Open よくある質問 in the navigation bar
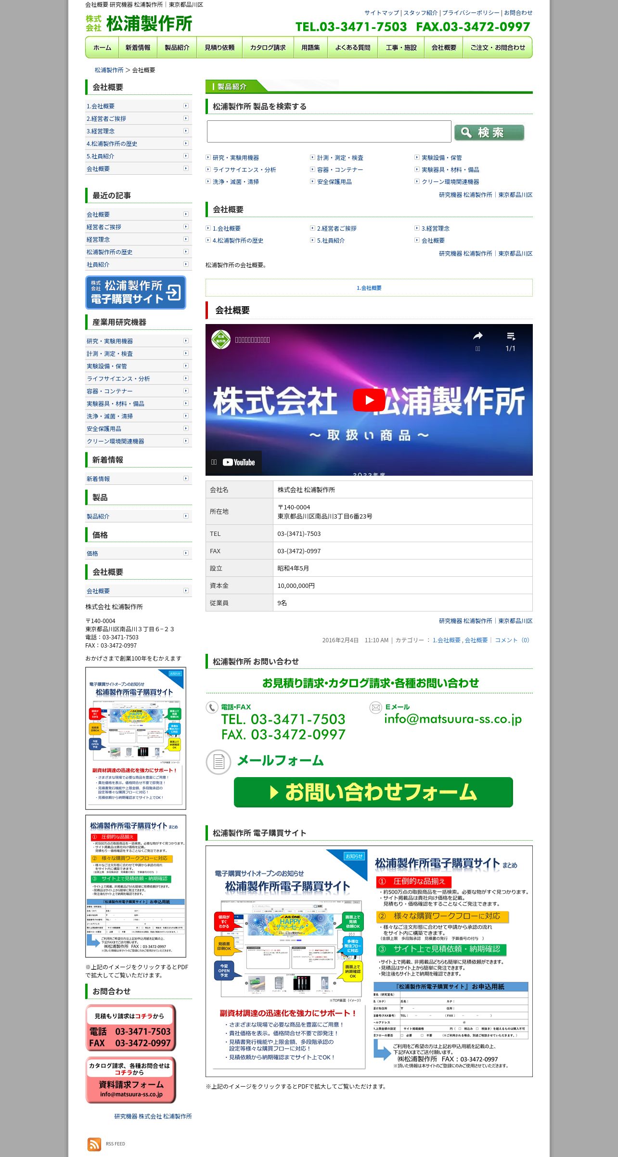 click(x=353, y=47)
